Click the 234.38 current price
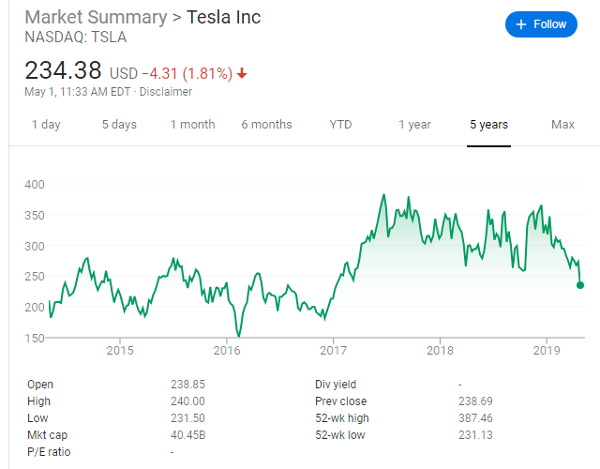 coord(64,71)
